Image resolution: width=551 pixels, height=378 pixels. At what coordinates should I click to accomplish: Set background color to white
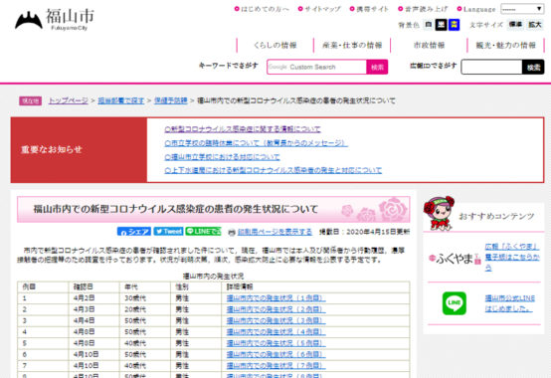[x=428, y=25]
